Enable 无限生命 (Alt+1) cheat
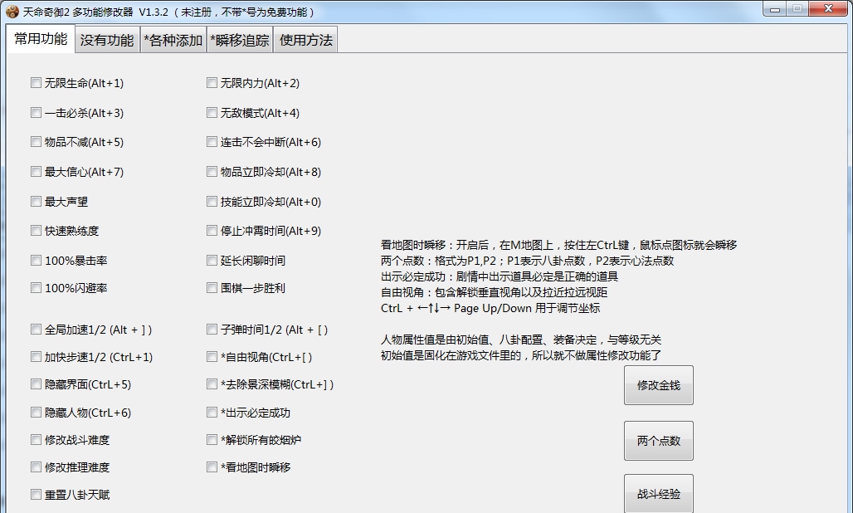Viewport: 853px width, 513px height. [36, 82]
